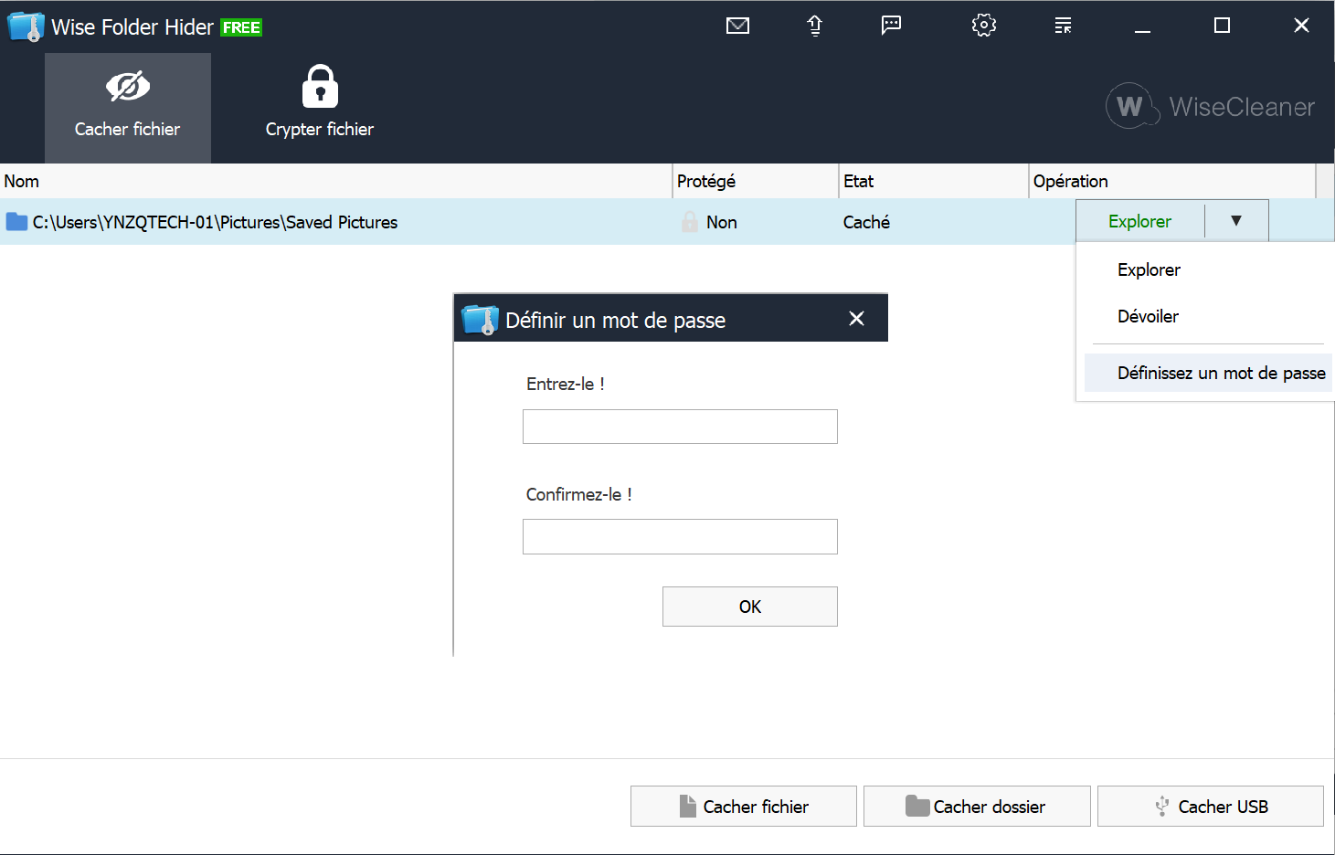Click the Wise Folder Hider app icon
This screenshot has width=1335, height=855.
(26, 26)
